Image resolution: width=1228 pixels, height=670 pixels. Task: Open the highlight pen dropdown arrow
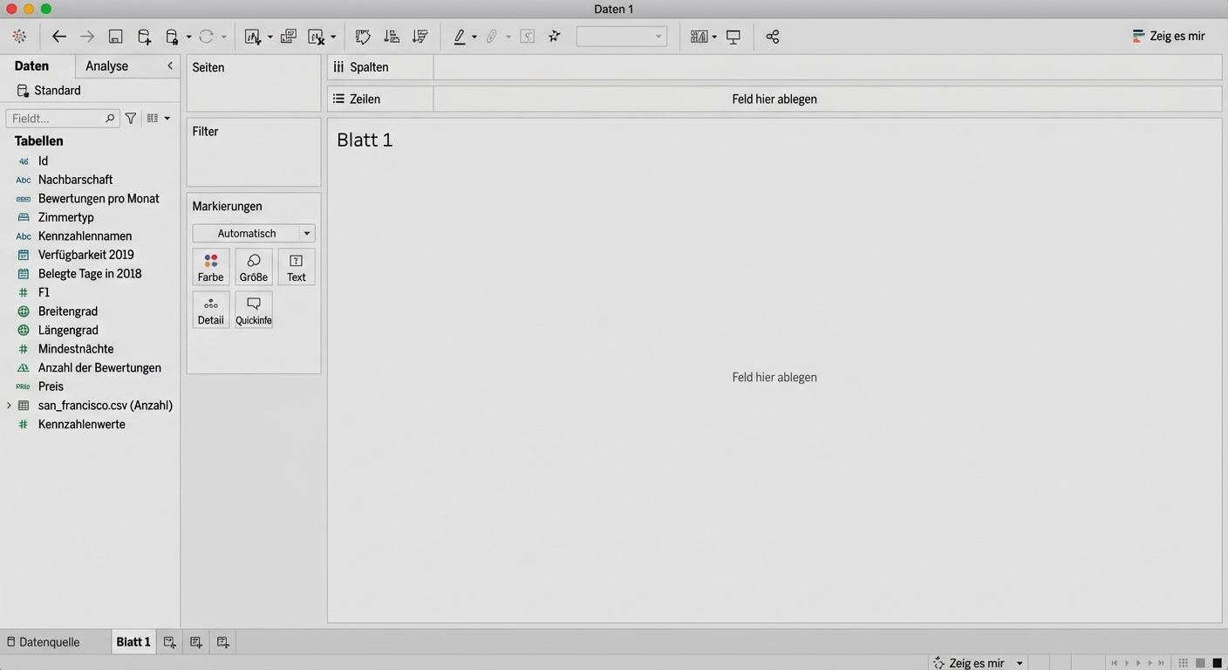(474, 38)
